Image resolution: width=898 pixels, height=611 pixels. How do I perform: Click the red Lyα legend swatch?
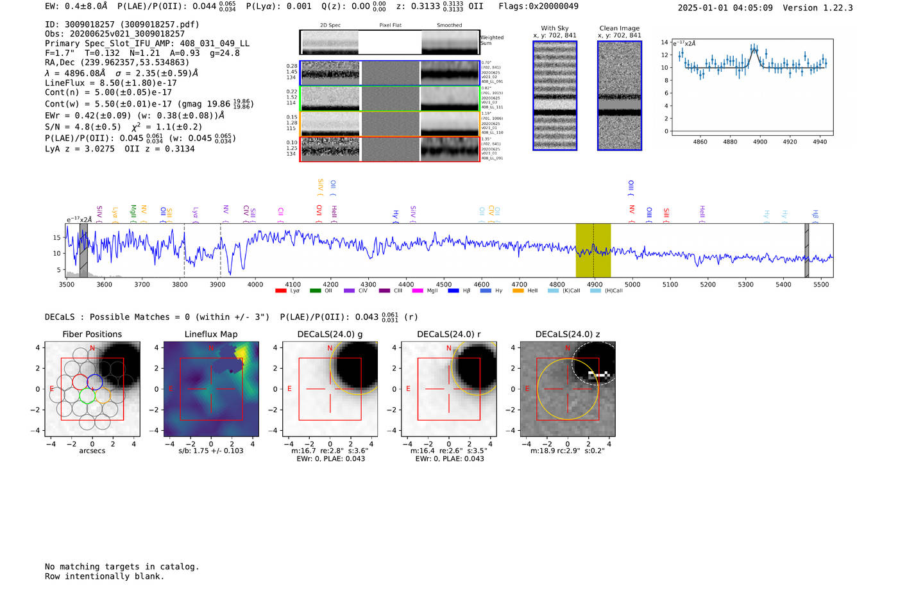tap(280, 290)
